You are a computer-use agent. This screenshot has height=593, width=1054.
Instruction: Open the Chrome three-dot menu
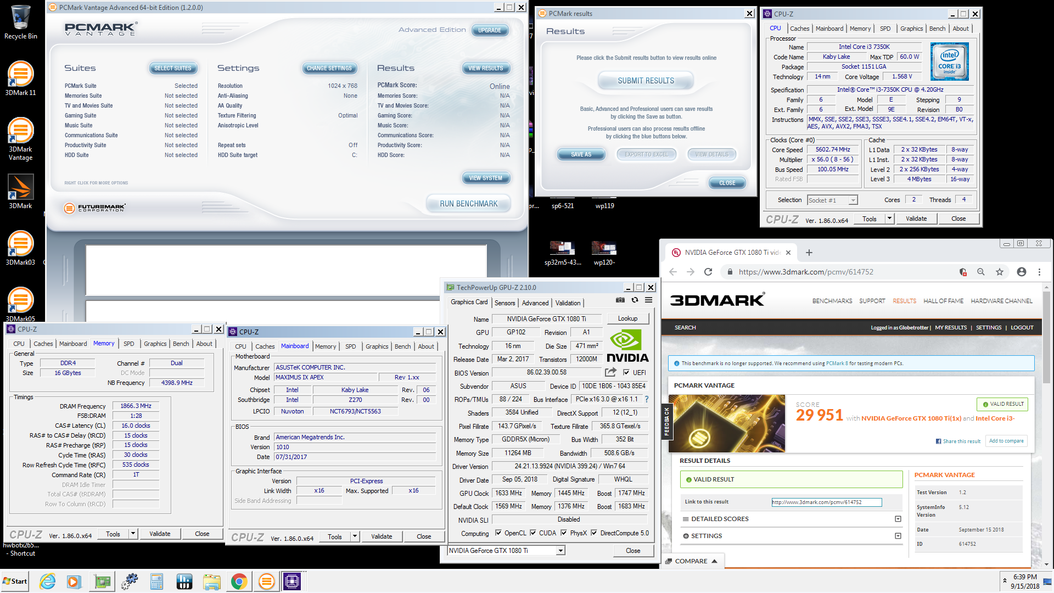click(1039, 272)
